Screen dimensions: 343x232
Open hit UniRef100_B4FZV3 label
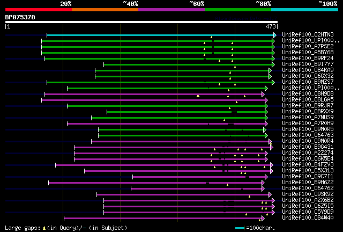click(x=308, y=165)
